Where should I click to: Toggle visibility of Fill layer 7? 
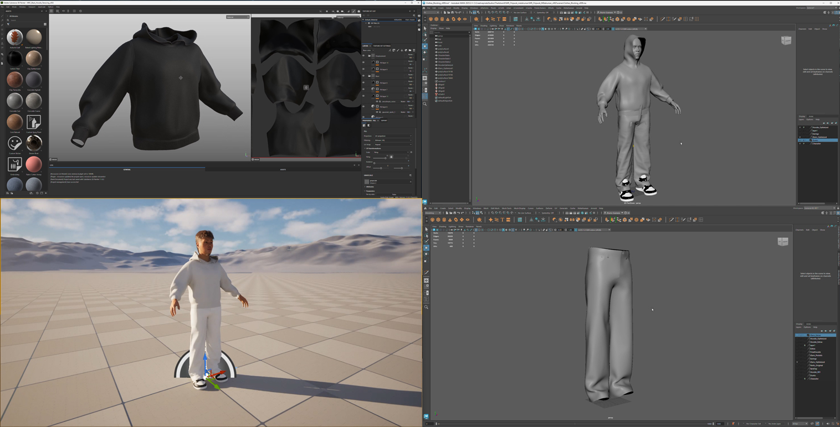[364, 89]
